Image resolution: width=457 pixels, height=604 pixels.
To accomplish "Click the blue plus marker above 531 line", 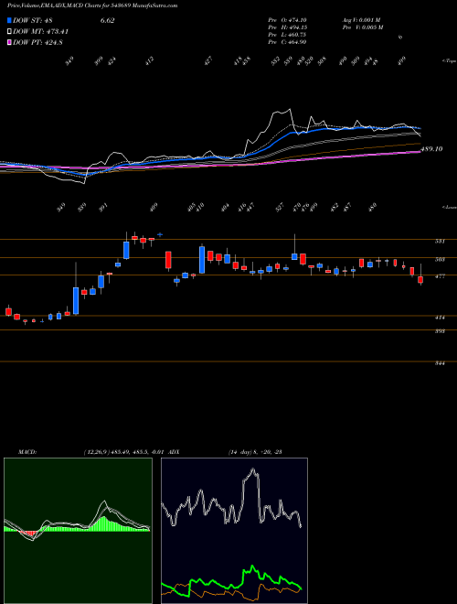I will 160,234.
